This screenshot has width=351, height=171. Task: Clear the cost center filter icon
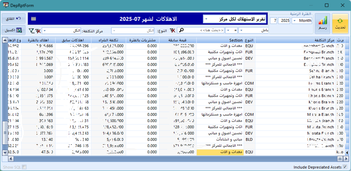[x=38, y=31]
